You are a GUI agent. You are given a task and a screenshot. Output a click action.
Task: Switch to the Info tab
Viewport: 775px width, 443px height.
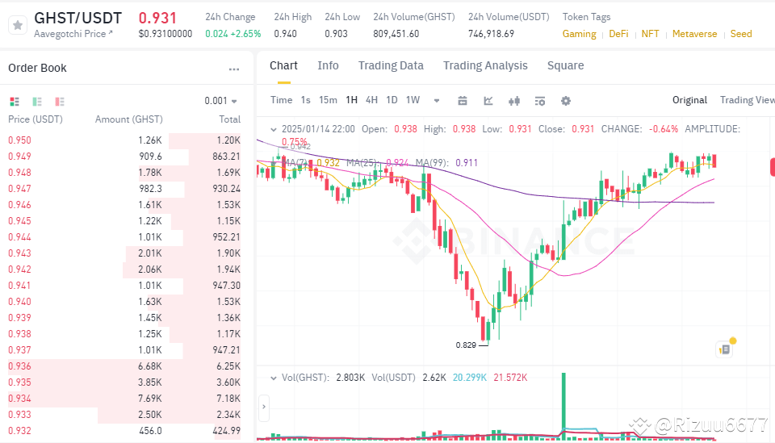pyautogui.click(x=329, y=65)
